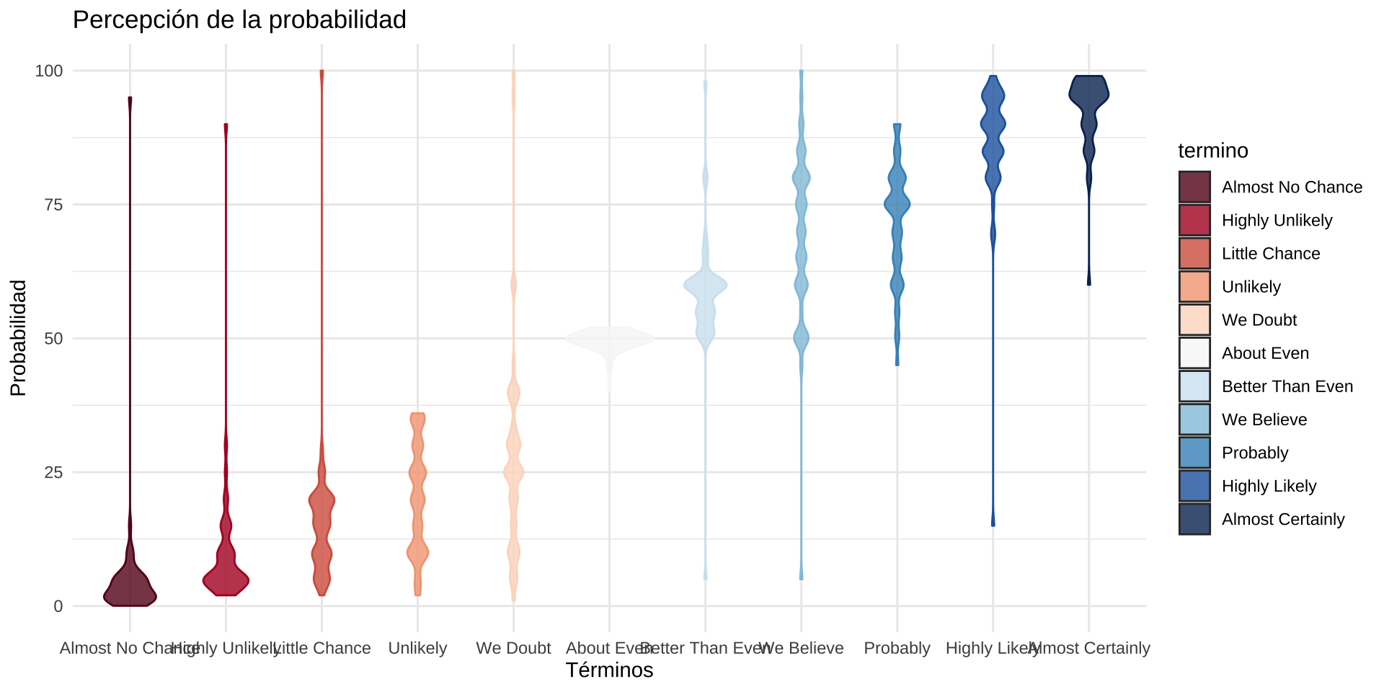
Task: Click the Almost No Chance legend swatch
Action: 1194,187
